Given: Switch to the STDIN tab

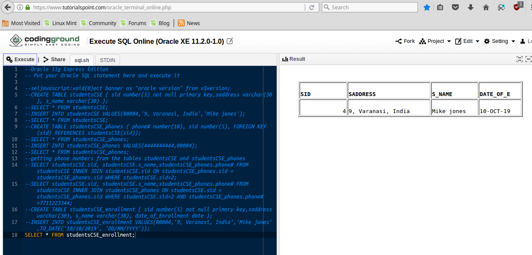Looking at the screenshot, I should [x=107, y=60].
